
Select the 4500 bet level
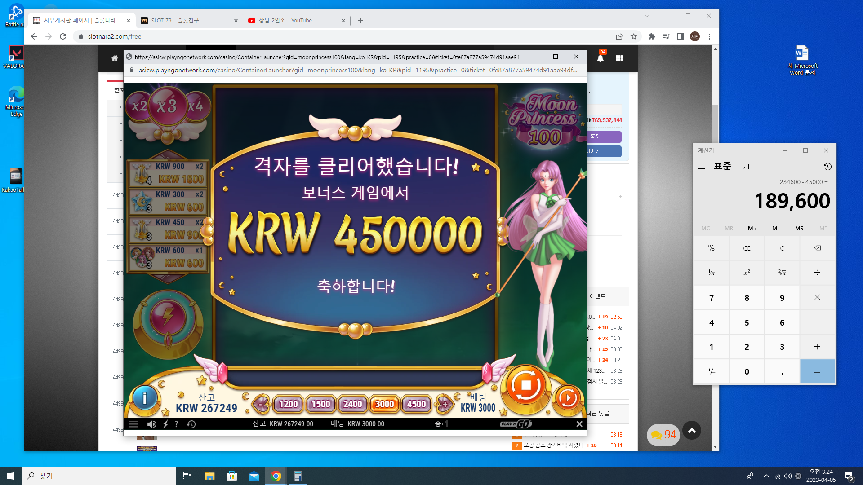pyautogui.click(x=417, y=404)
